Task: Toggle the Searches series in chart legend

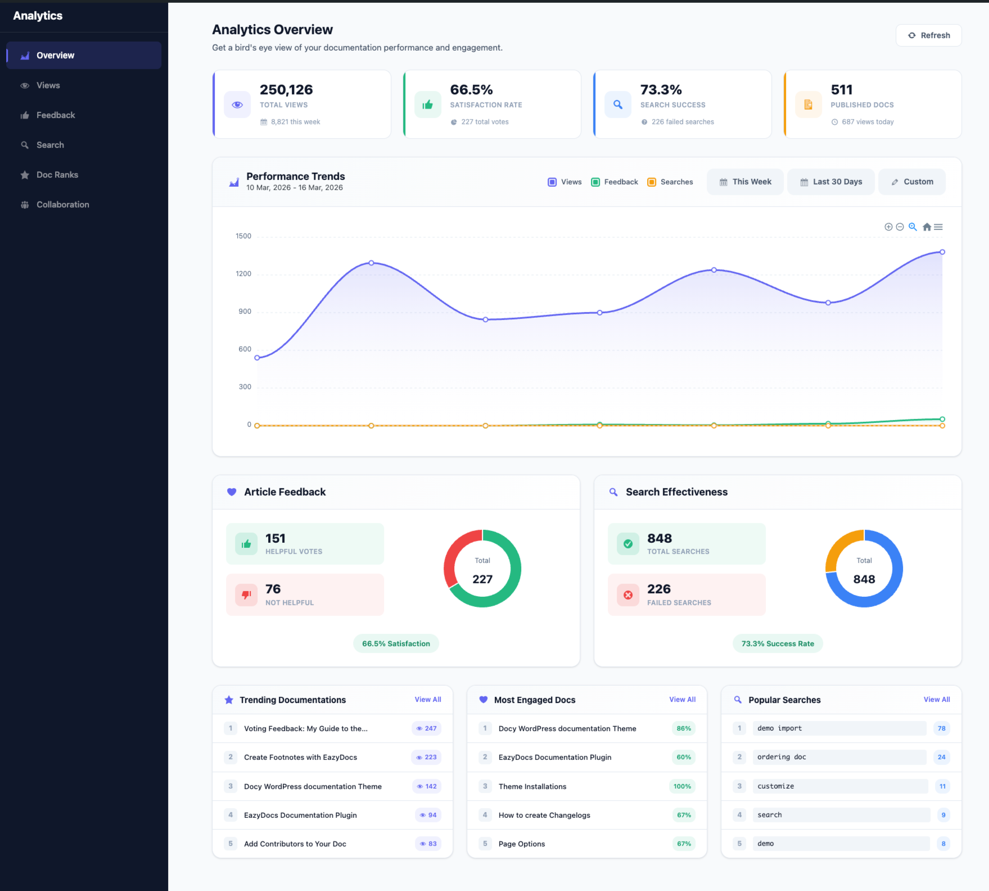Action: [x=670, y=182]
